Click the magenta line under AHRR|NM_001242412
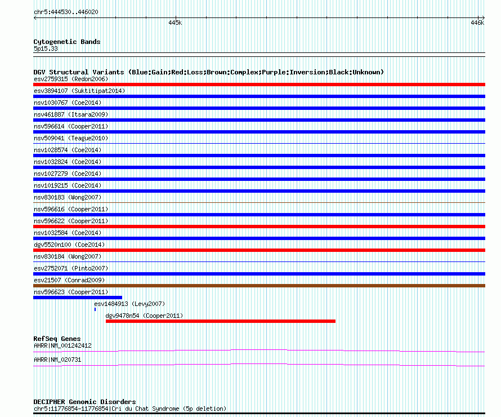The width and height of the screenshot is (501, 417). point(259,351)
